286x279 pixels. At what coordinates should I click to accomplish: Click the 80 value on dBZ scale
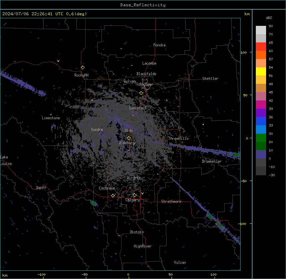click(x=271, y=26)
